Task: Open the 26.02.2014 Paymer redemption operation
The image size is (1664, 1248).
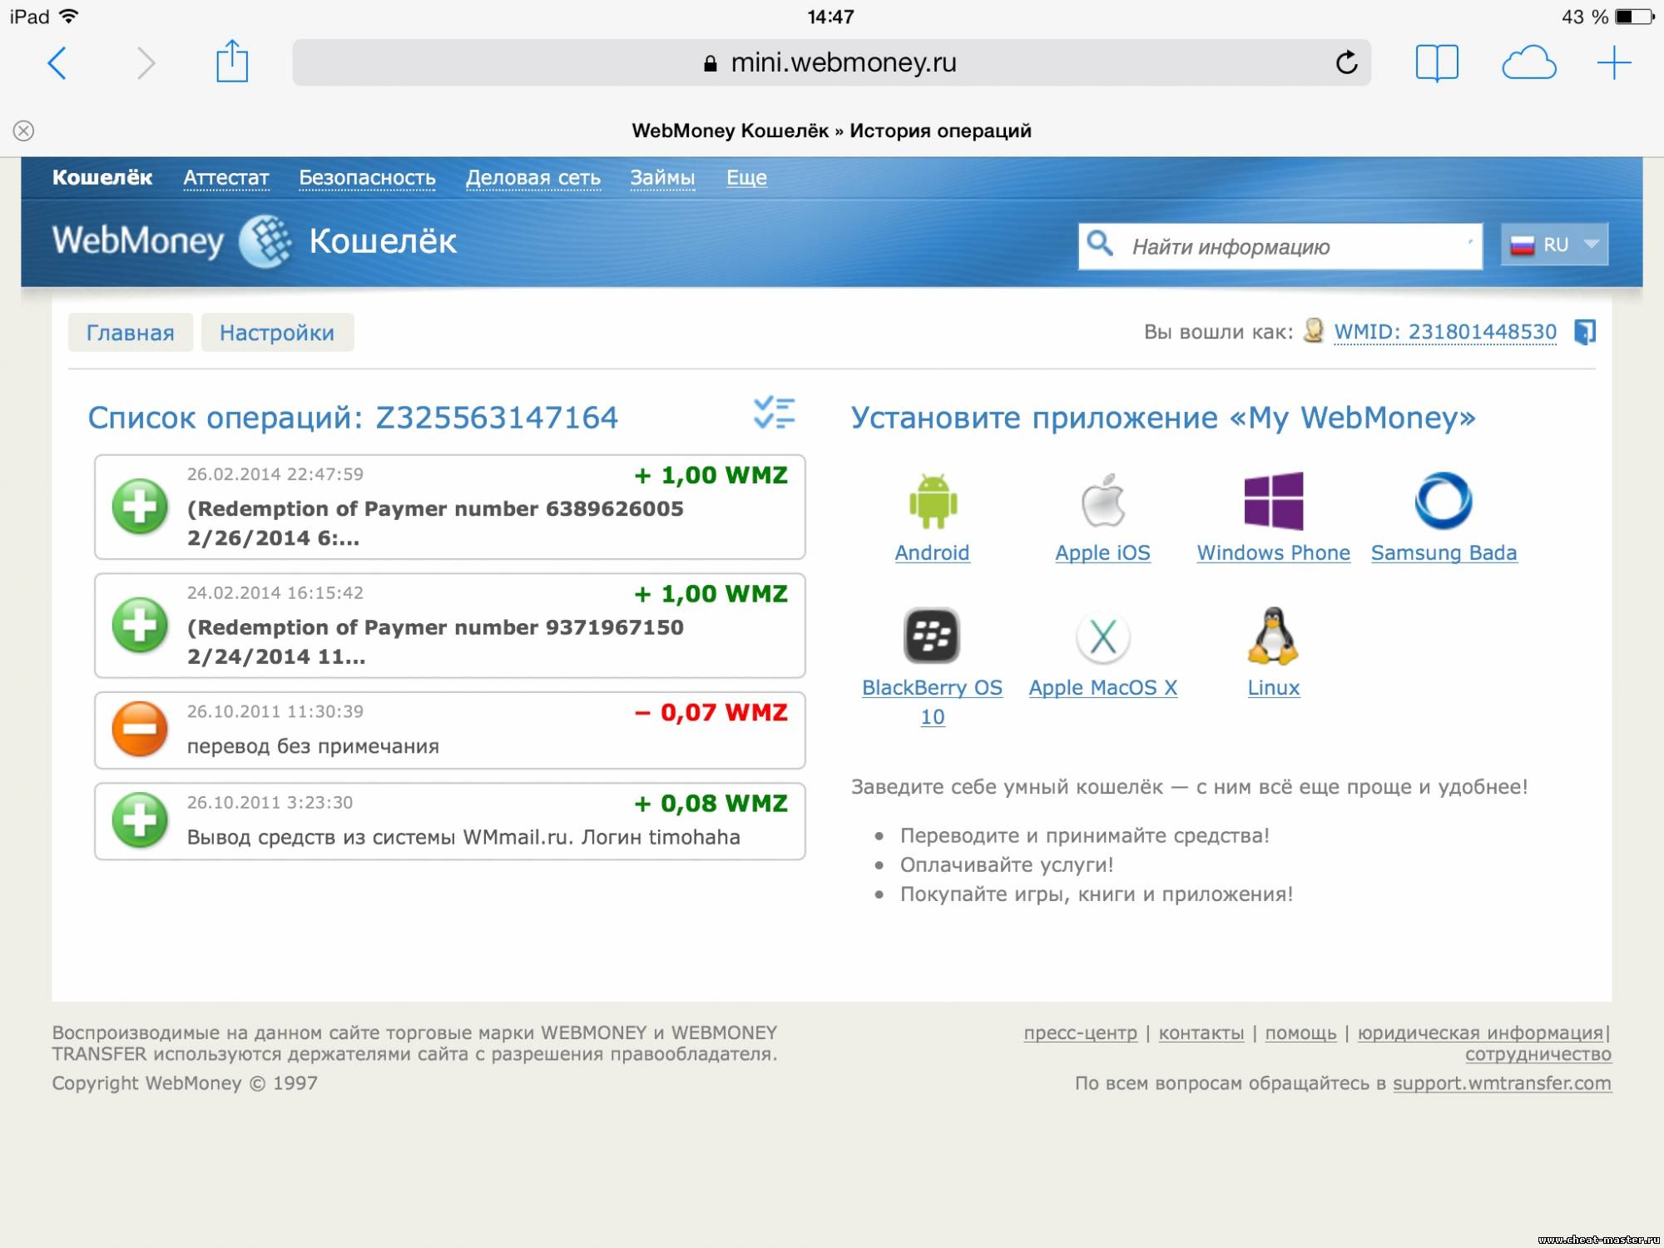Action: (449, 508)
